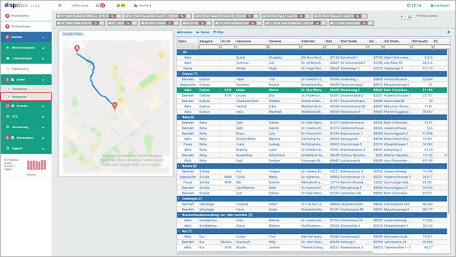Image resolution: width=456 pixels, height=257 pixels.
Task: Toggle the switch on vehicle 01 chip
Action: 119,17
